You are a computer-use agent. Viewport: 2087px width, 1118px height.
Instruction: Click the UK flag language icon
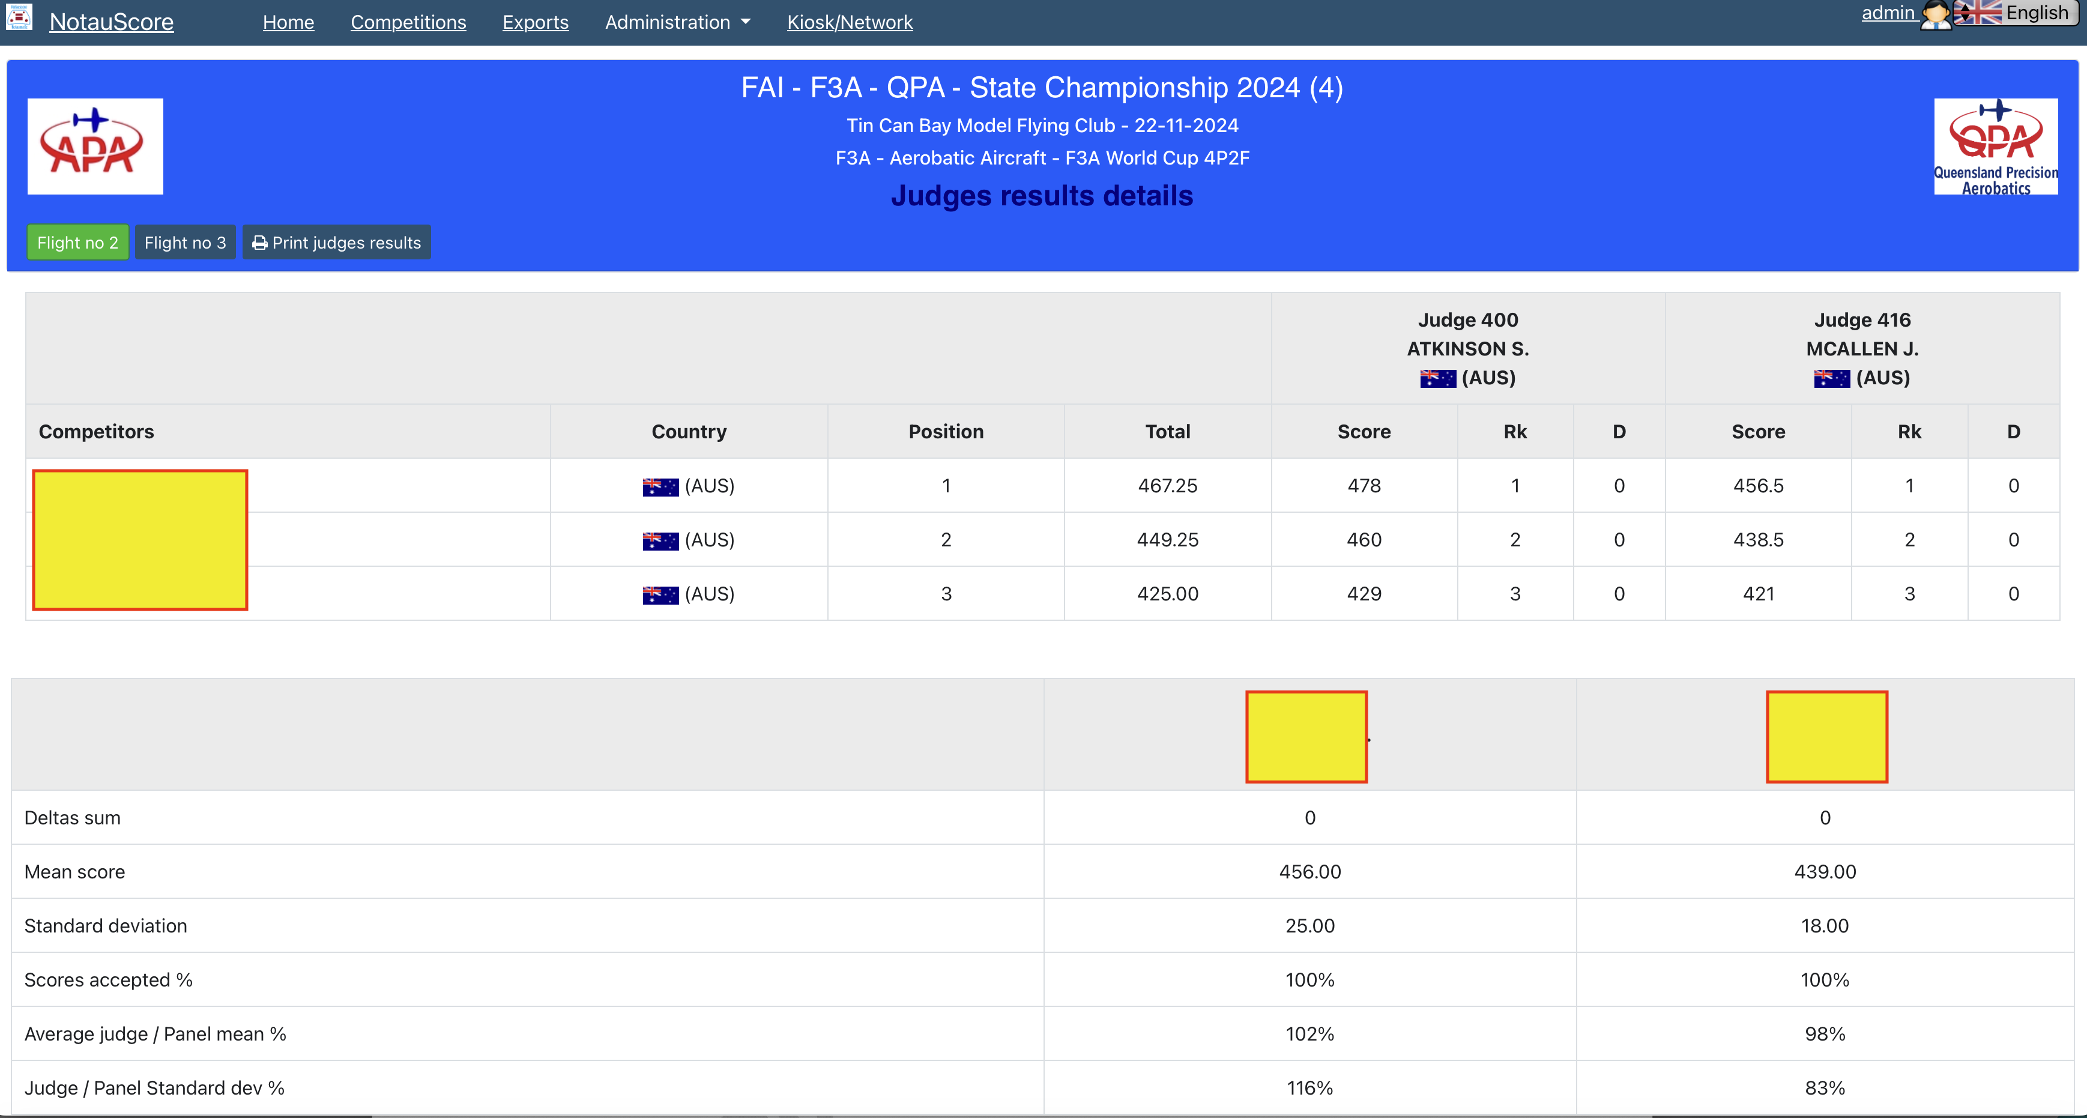pos(1978,13)
